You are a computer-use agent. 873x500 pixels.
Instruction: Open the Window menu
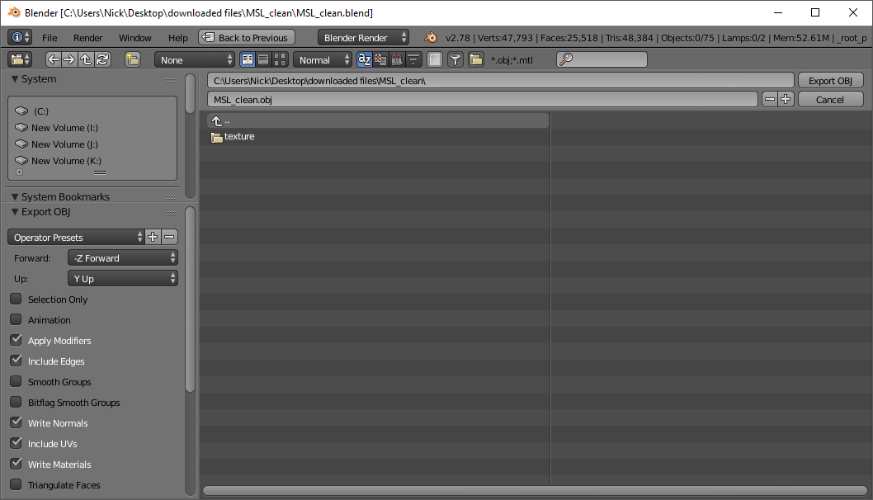[134, 38]
